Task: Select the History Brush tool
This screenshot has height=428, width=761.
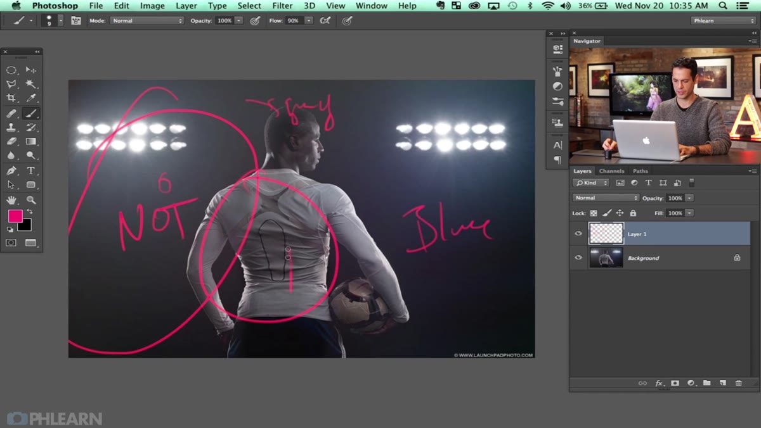Action: click(x=30, y=127)
